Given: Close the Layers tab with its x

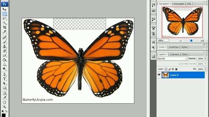Looking at the screenshot, I should (167, 54).
